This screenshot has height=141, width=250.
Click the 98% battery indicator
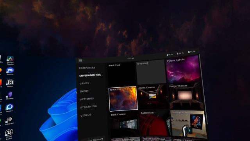pos(170,55)
